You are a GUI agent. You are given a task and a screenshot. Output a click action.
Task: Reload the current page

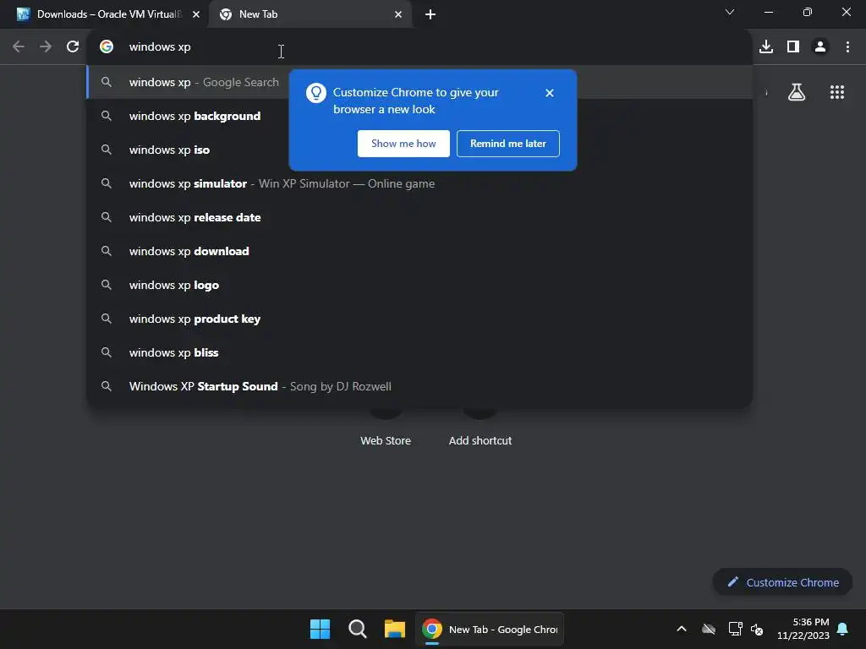coord(73,47)
